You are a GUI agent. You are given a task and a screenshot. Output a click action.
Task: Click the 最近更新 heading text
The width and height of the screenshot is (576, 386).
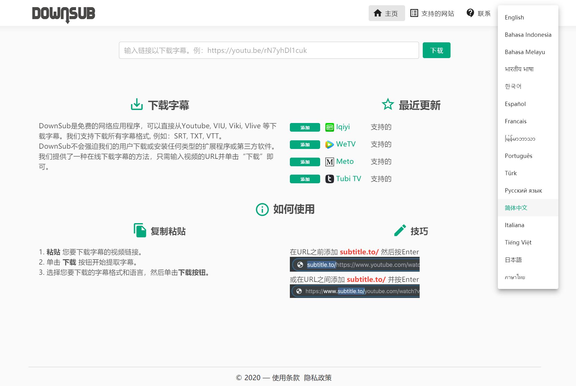tap(420, 105)
